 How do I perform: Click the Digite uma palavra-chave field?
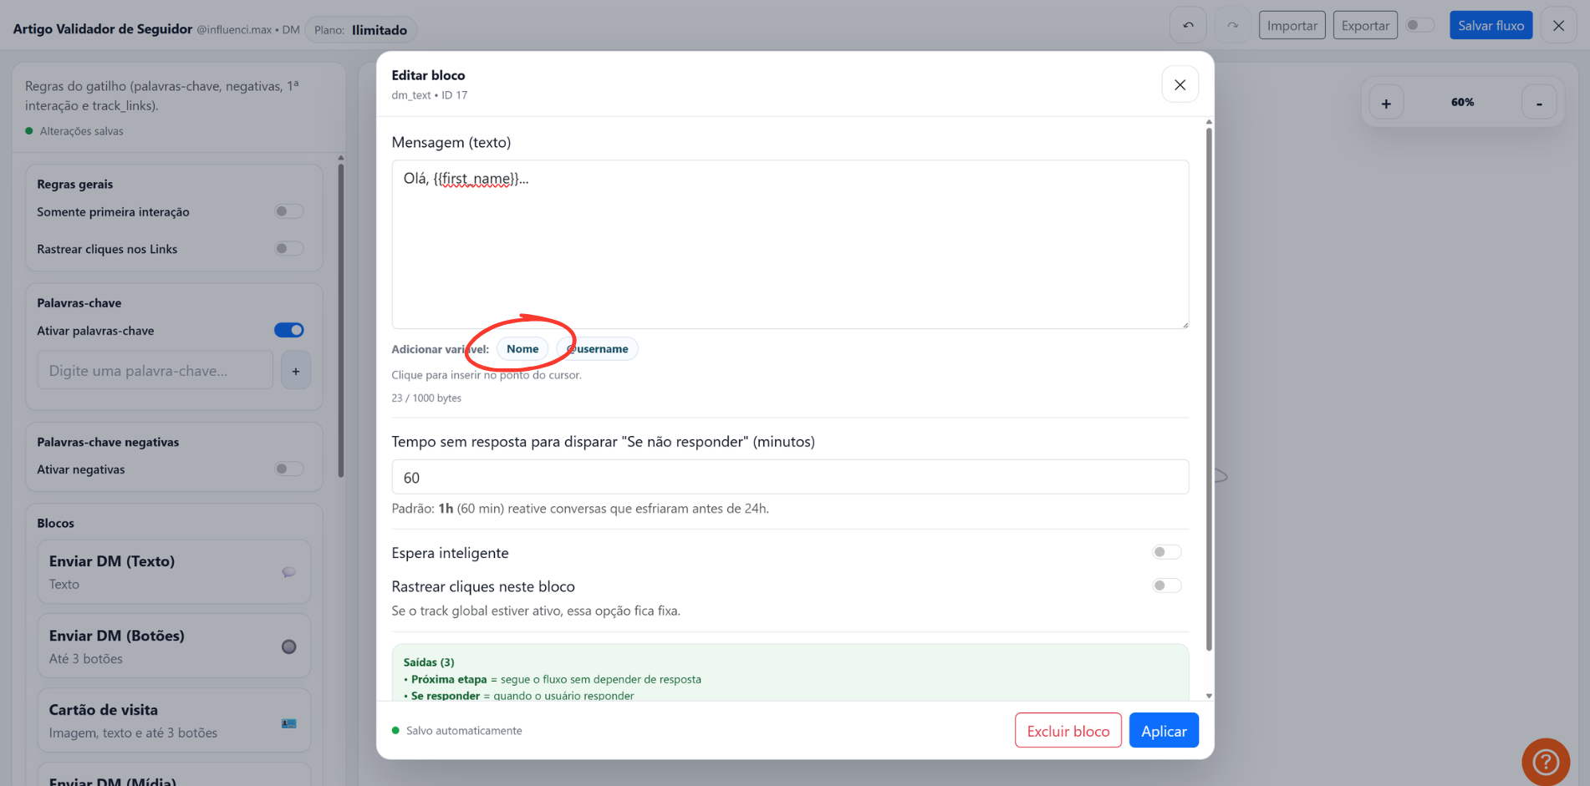pos(155,371)
